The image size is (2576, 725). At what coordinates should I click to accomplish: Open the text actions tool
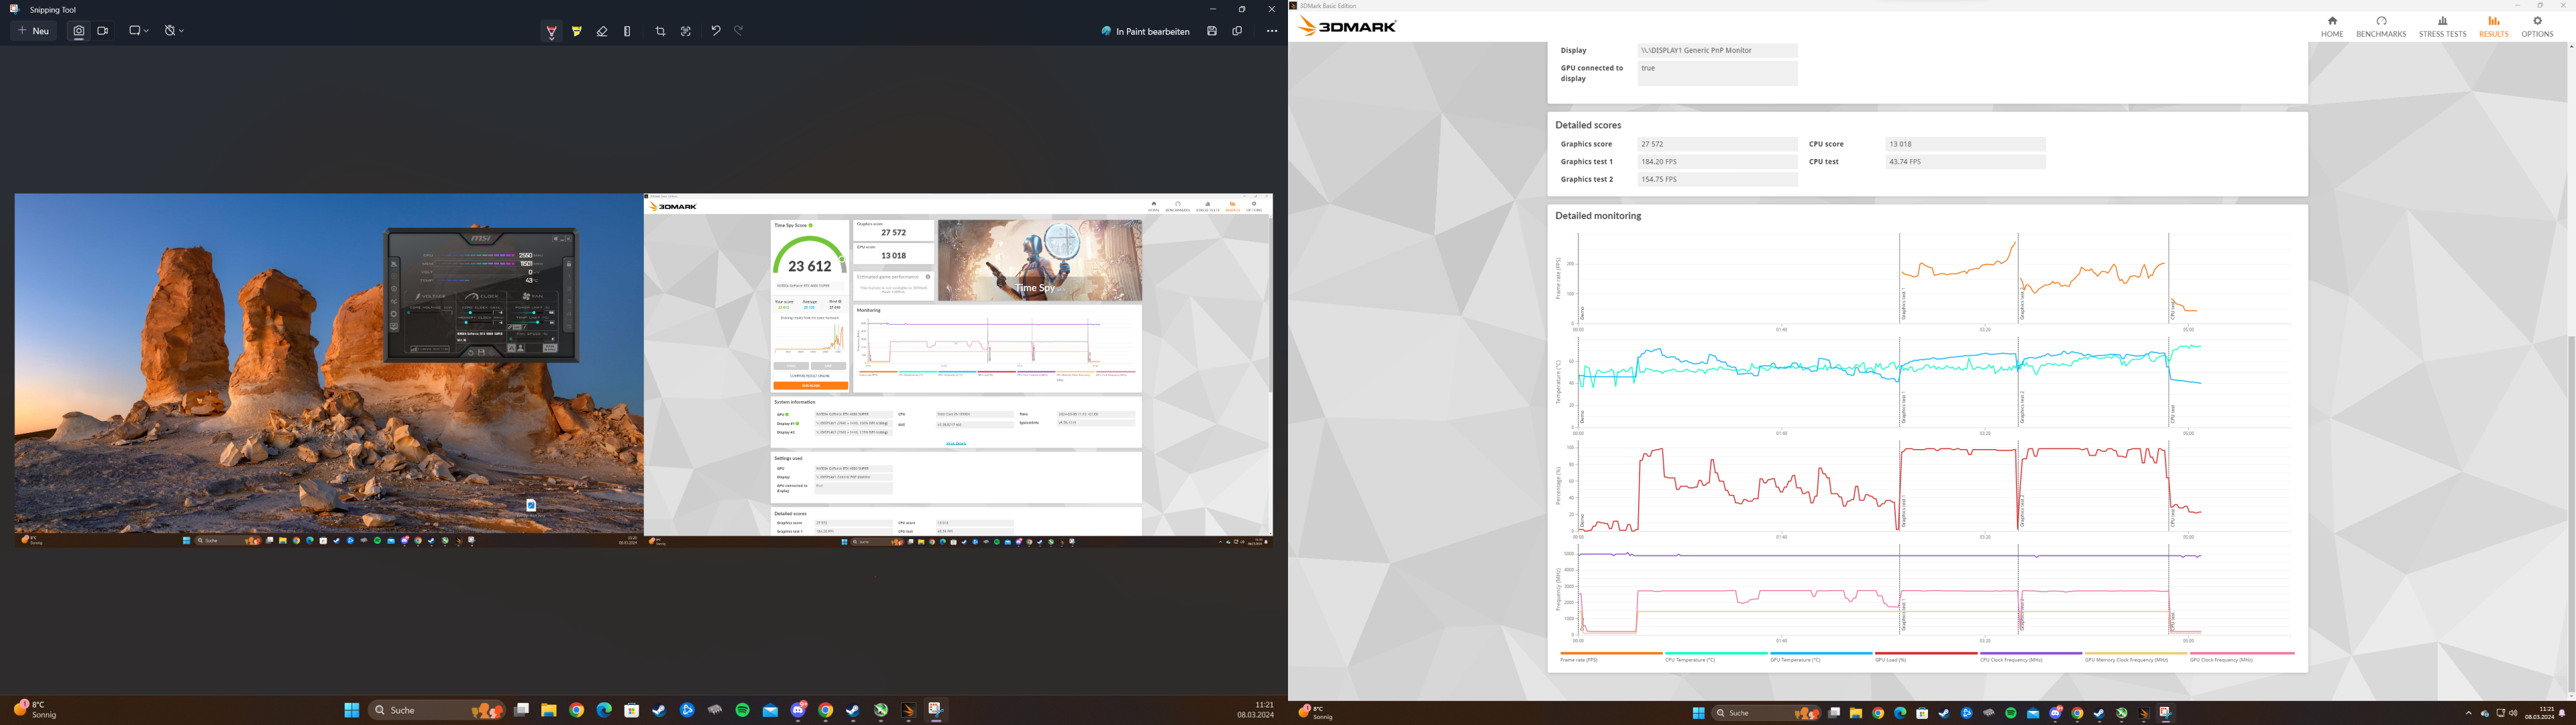click(x=686, y=31)
